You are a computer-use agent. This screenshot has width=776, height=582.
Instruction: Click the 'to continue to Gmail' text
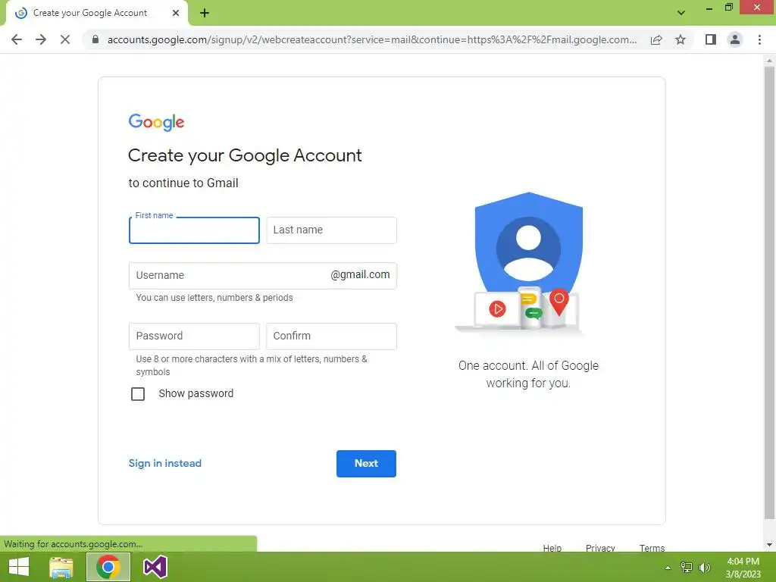[x=183, y=183]
